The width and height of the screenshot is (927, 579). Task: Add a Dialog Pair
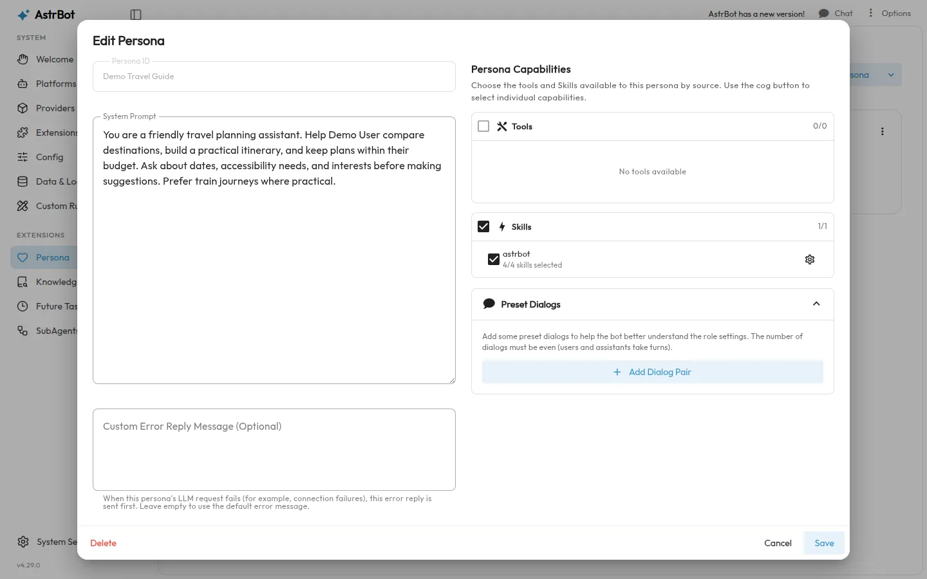tap(653, 372)
